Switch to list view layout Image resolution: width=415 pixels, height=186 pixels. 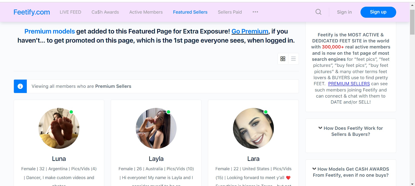[x=293, y=59]
